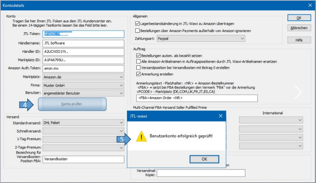This screenshot has height=183, width=316.
Task: Open third International shipping dropdown
Action: click(x=271, y=137)
